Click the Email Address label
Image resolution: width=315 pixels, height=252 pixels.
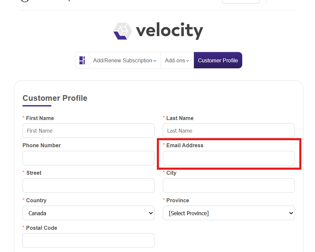[185, 145]
